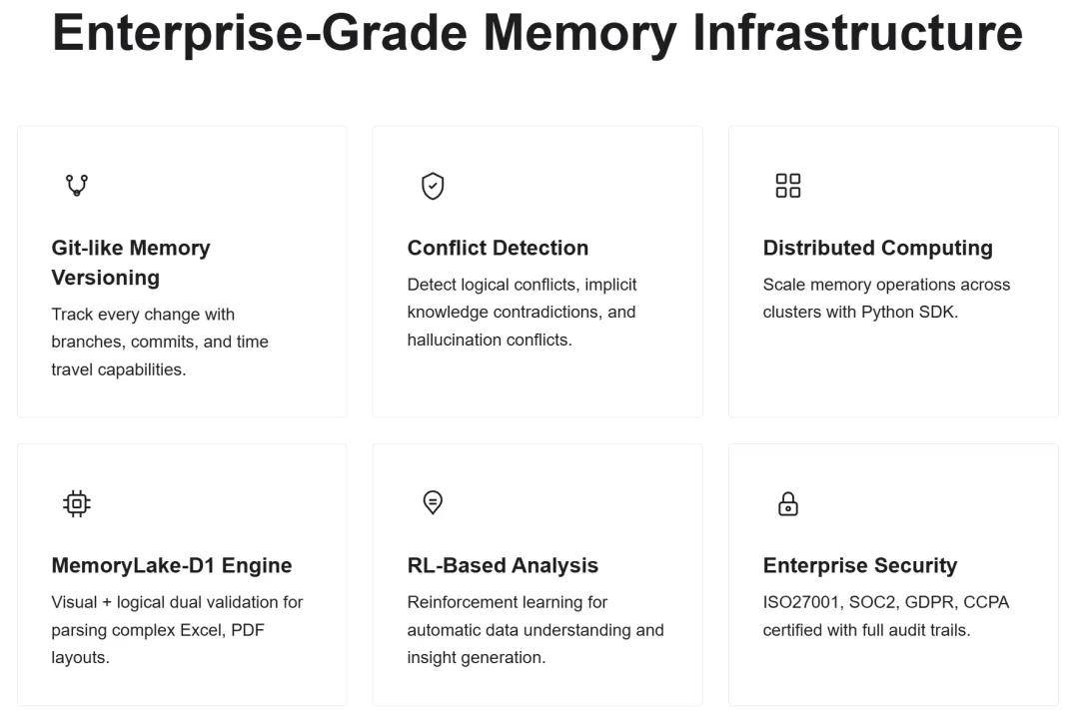1079x716 pixels.
Task: Click the Enterprise Security heading
Action: click(x=860, y=565)
